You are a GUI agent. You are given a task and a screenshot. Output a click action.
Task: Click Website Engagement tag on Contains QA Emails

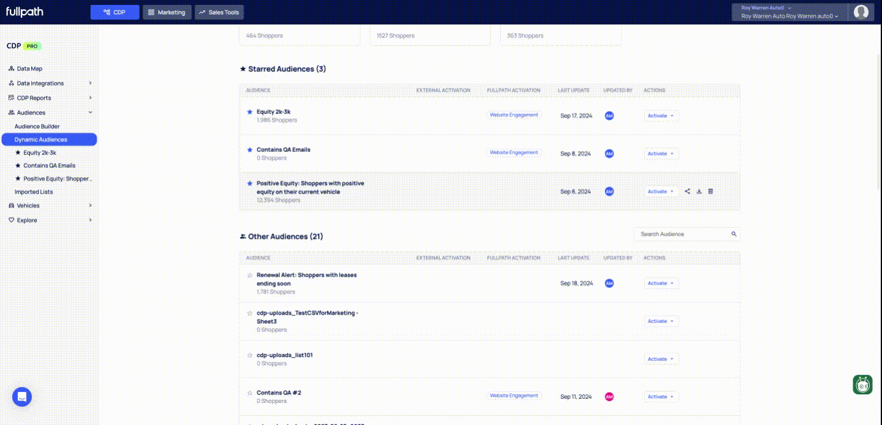tap(514, 152)
